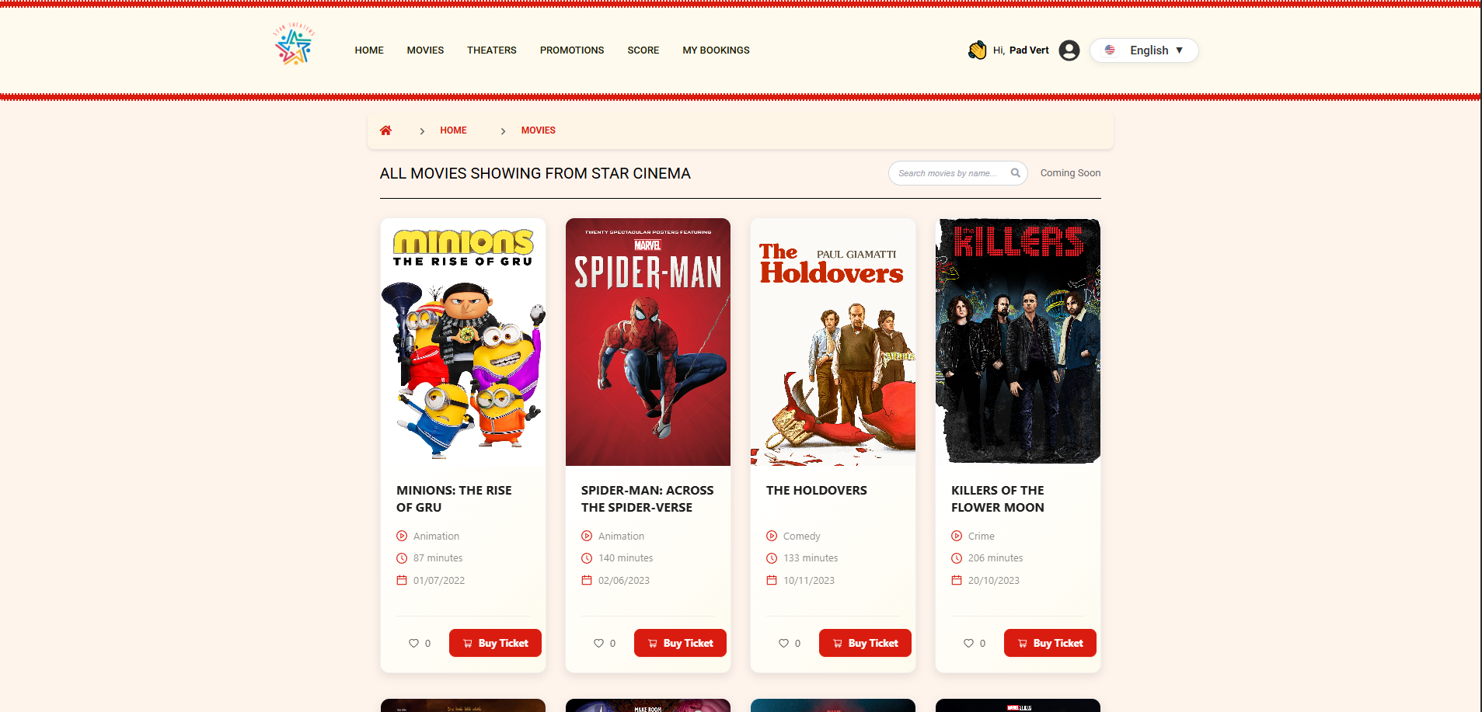This screenshot has width=1482, height=712.
Task: Click the Star Theater logo
Action: click(294, 44)
